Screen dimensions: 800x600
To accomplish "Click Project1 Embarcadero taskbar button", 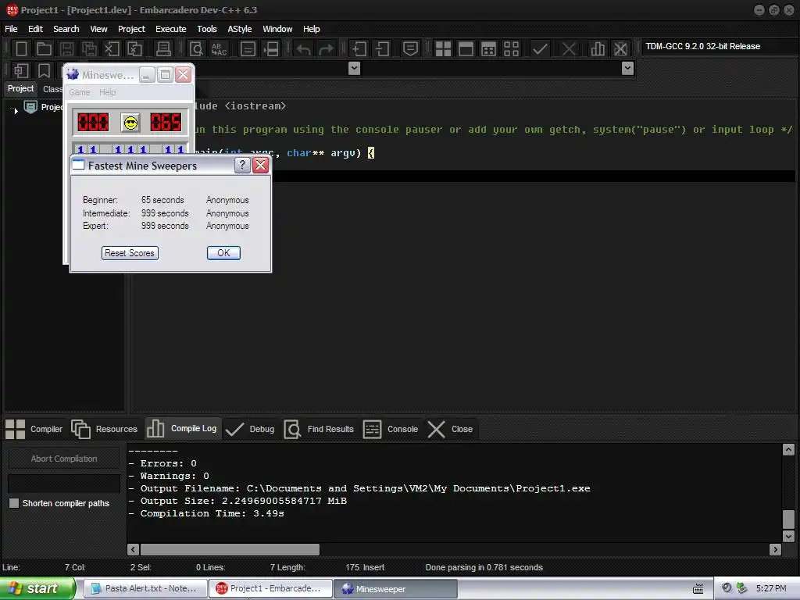I will click(x=270, y=589).
